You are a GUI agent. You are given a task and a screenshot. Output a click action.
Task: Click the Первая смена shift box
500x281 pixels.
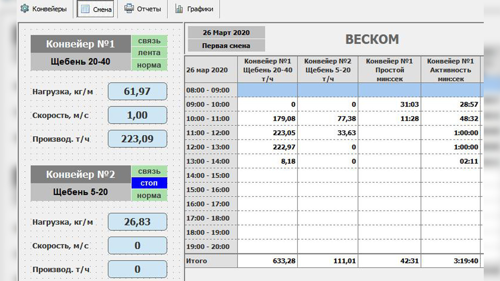click(226, 45)
